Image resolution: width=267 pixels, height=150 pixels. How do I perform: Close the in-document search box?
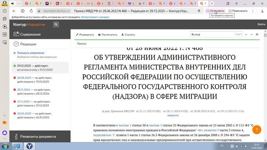tap(257, 34)
